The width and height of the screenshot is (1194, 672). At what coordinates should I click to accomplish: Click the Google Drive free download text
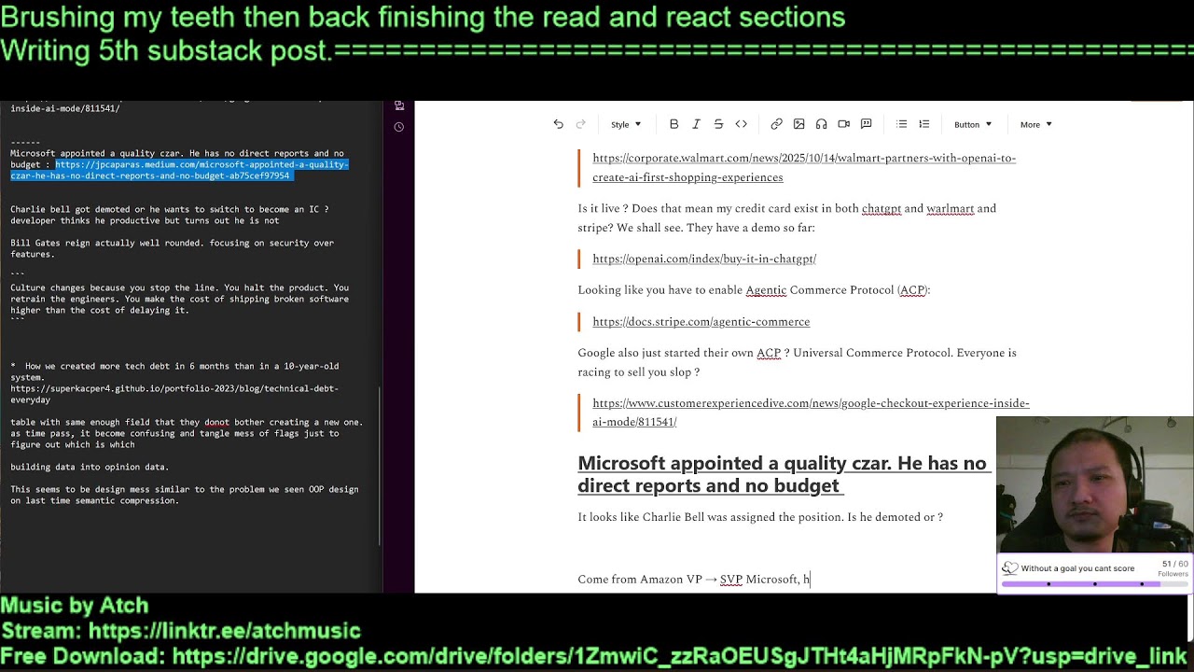pos(595,657)
